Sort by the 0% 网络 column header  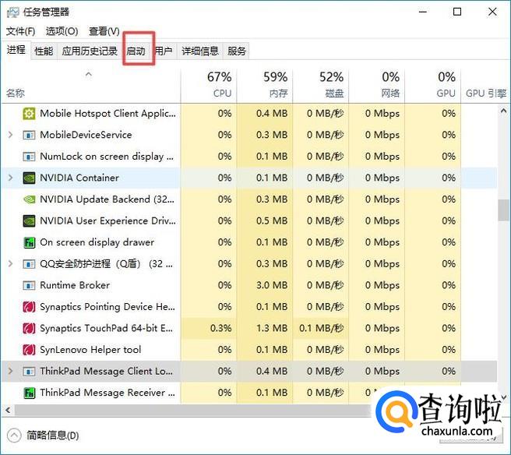tap(377, 86)
